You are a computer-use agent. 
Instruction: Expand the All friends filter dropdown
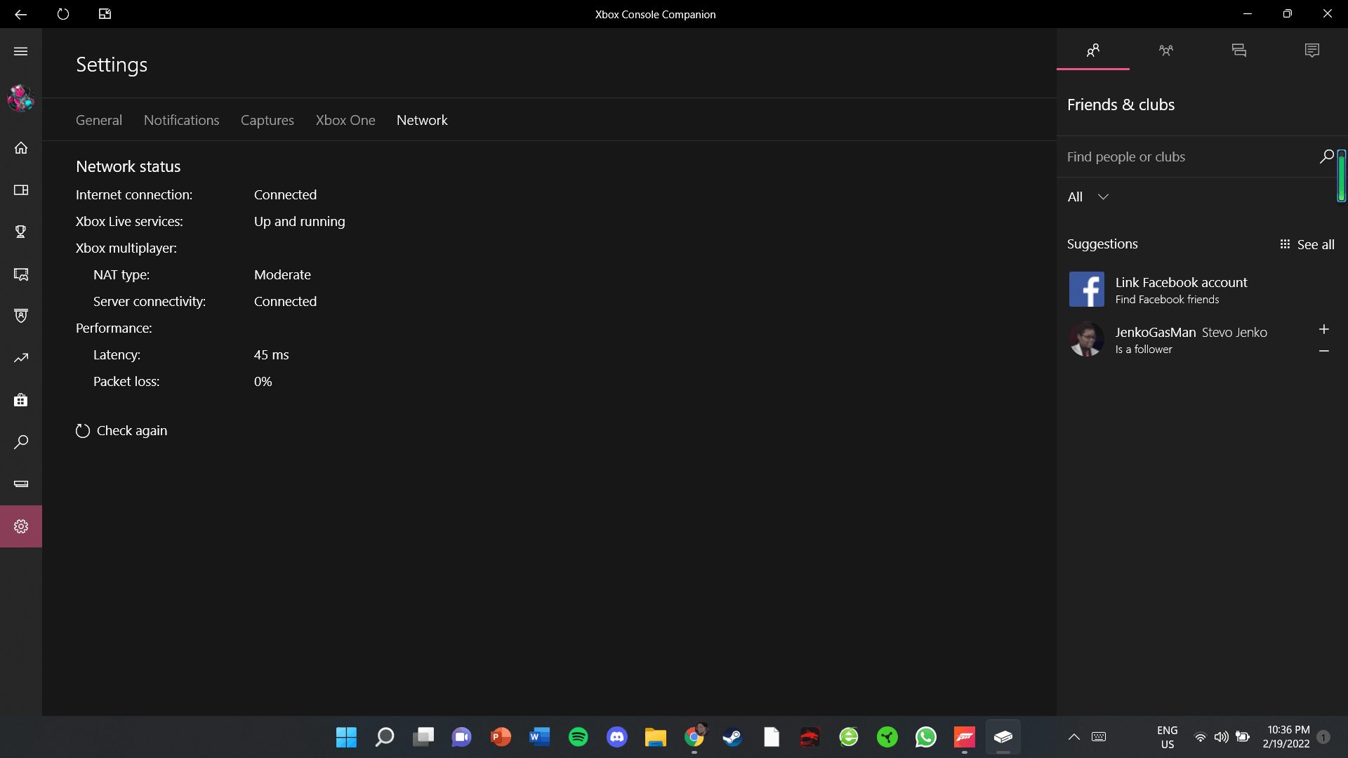[x=1088, y=197]
